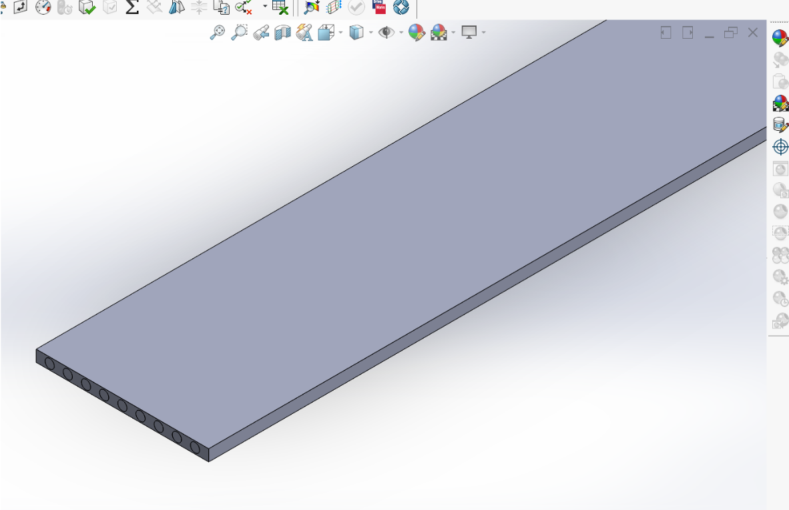Image resolution: width=789 pixels, height=510 pixels.
Task: Click the grayed Paste Appearance clipboard icon
Action: click(x=780, y=81)
